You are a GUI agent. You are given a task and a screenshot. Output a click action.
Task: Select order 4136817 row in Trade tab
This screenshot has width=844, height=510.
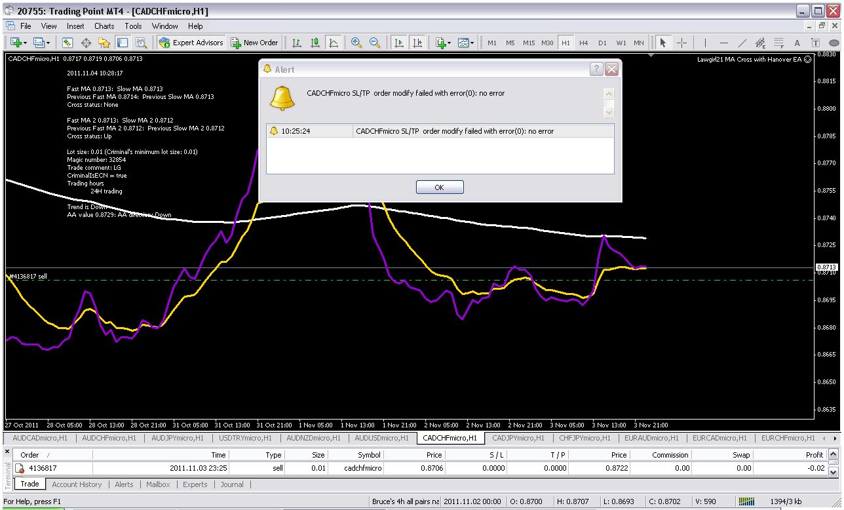(x=420, y=468)
